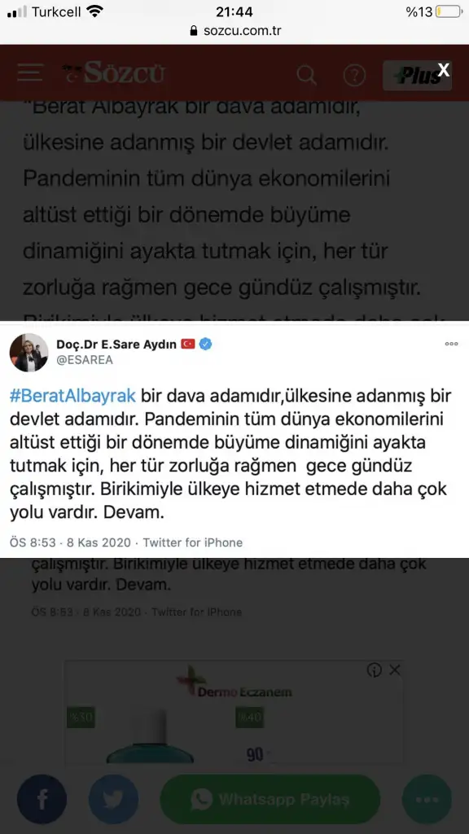
Task: Share the article on Twitter
Action: point(113,799)
